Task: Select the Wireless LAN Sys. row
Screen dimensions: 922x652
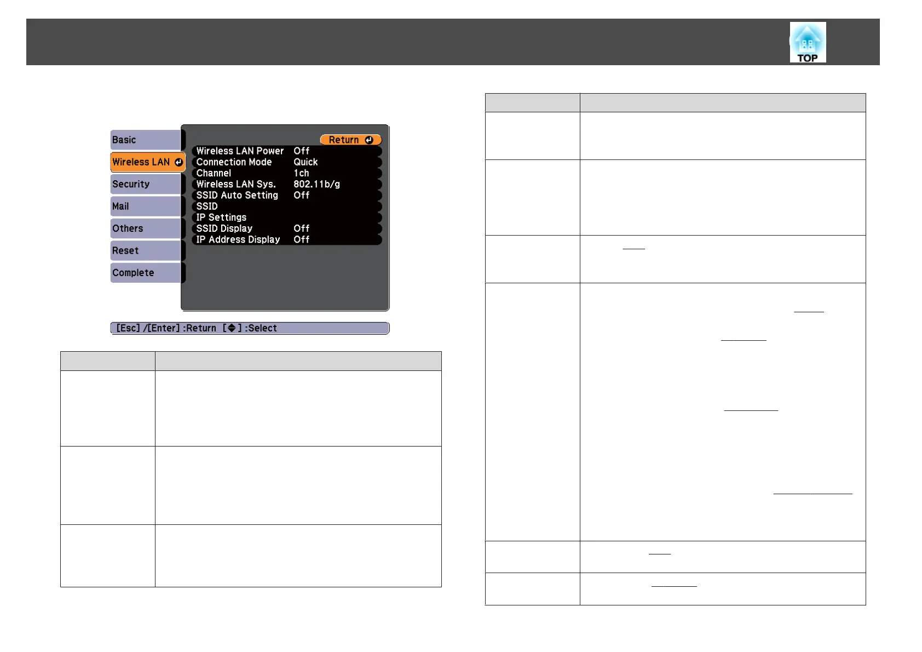Action: [287, 184]
